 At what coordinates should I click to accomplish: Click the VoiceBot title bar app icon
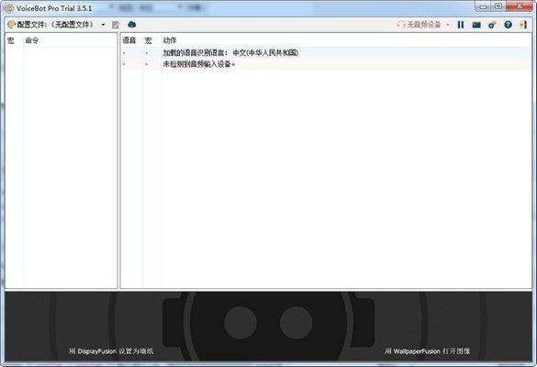tap(9, 8)
